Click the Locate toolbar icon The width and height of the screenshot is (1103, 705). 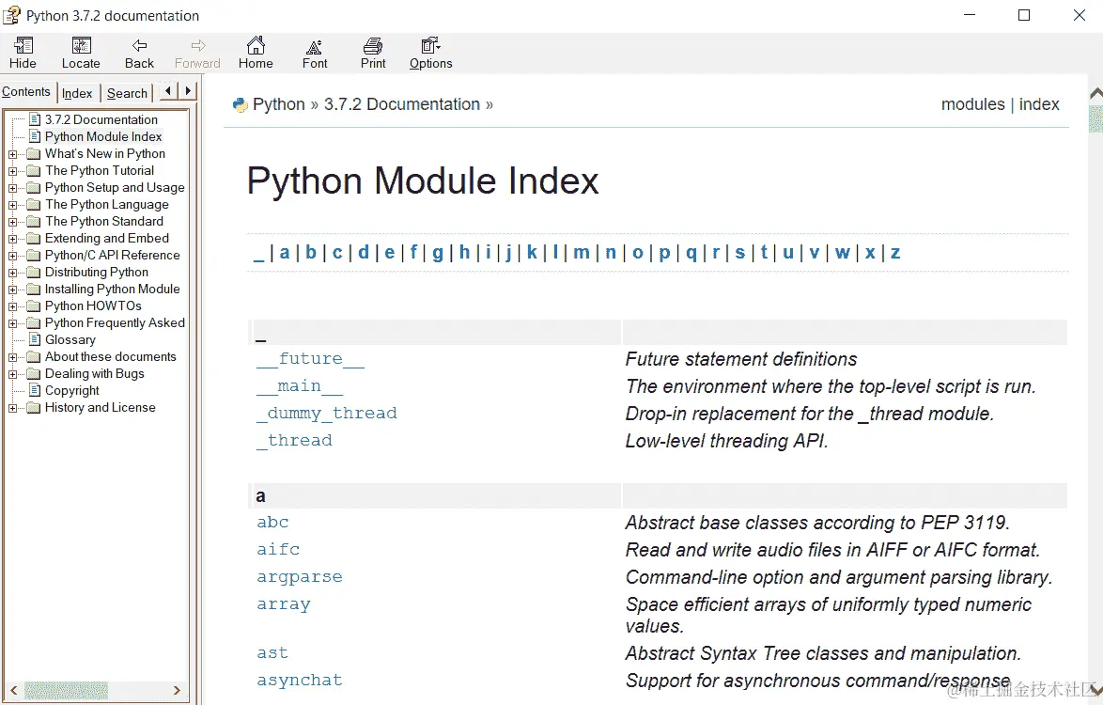(x=82, y=46)
